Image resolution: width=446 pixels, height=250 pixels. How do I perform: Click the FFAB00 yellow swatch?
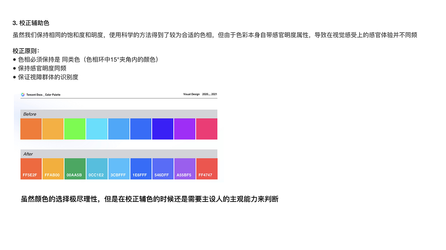coord(53,168)
